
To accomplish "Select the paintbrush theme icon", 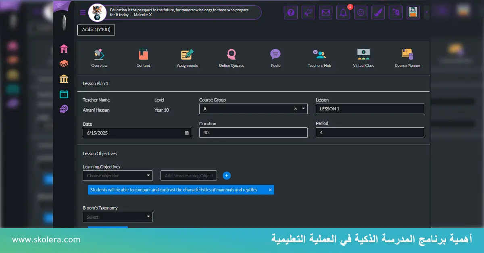I will pos(378,12).
